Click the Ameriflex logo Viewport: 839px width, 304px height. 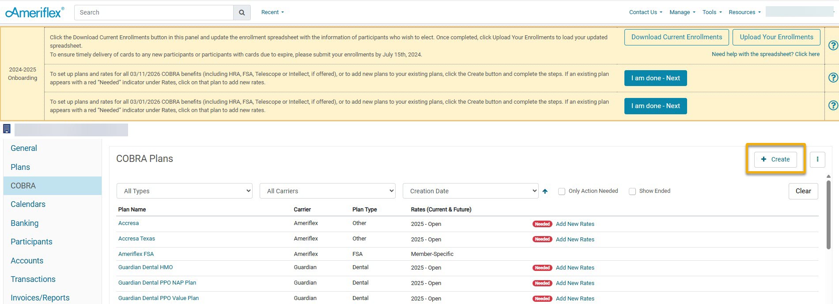click(34, 12)
